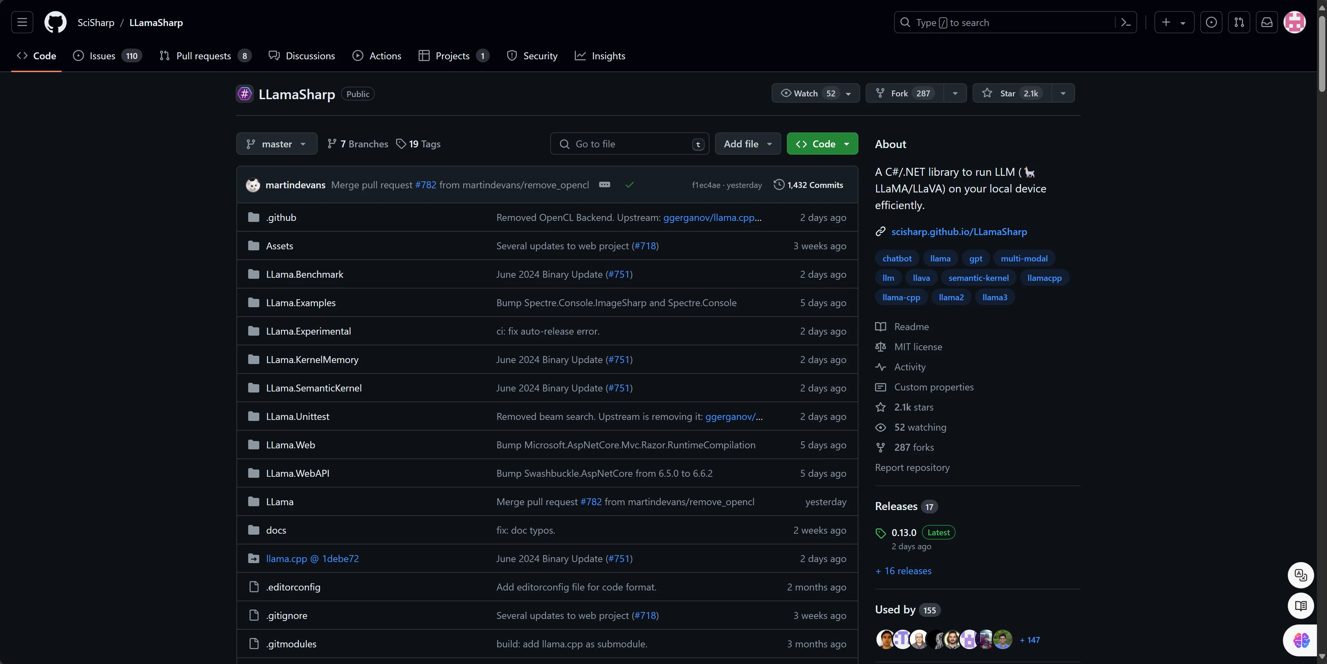Open the Discussions tab
This screenshot has height=664, width=1327.
click(x=302, y=55)
